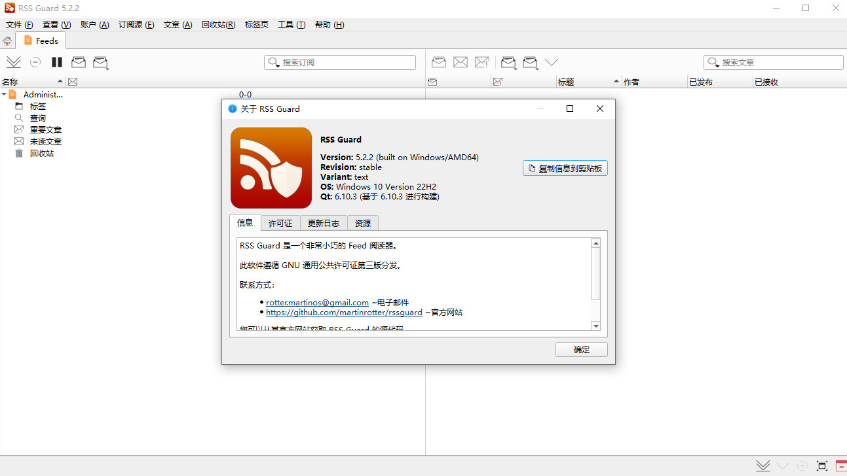Click the down chevron in article toolbar
The image size is (847, 476).
[x=552, y=62]
